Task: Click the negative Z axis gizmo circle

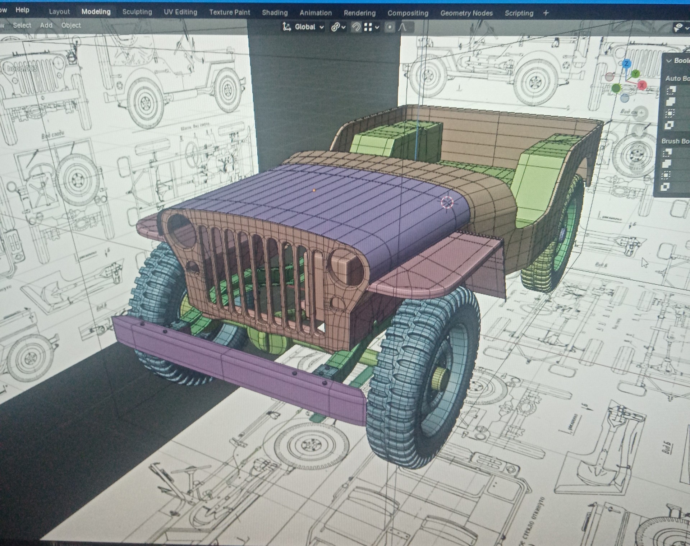Action: (x=625, y=98)
